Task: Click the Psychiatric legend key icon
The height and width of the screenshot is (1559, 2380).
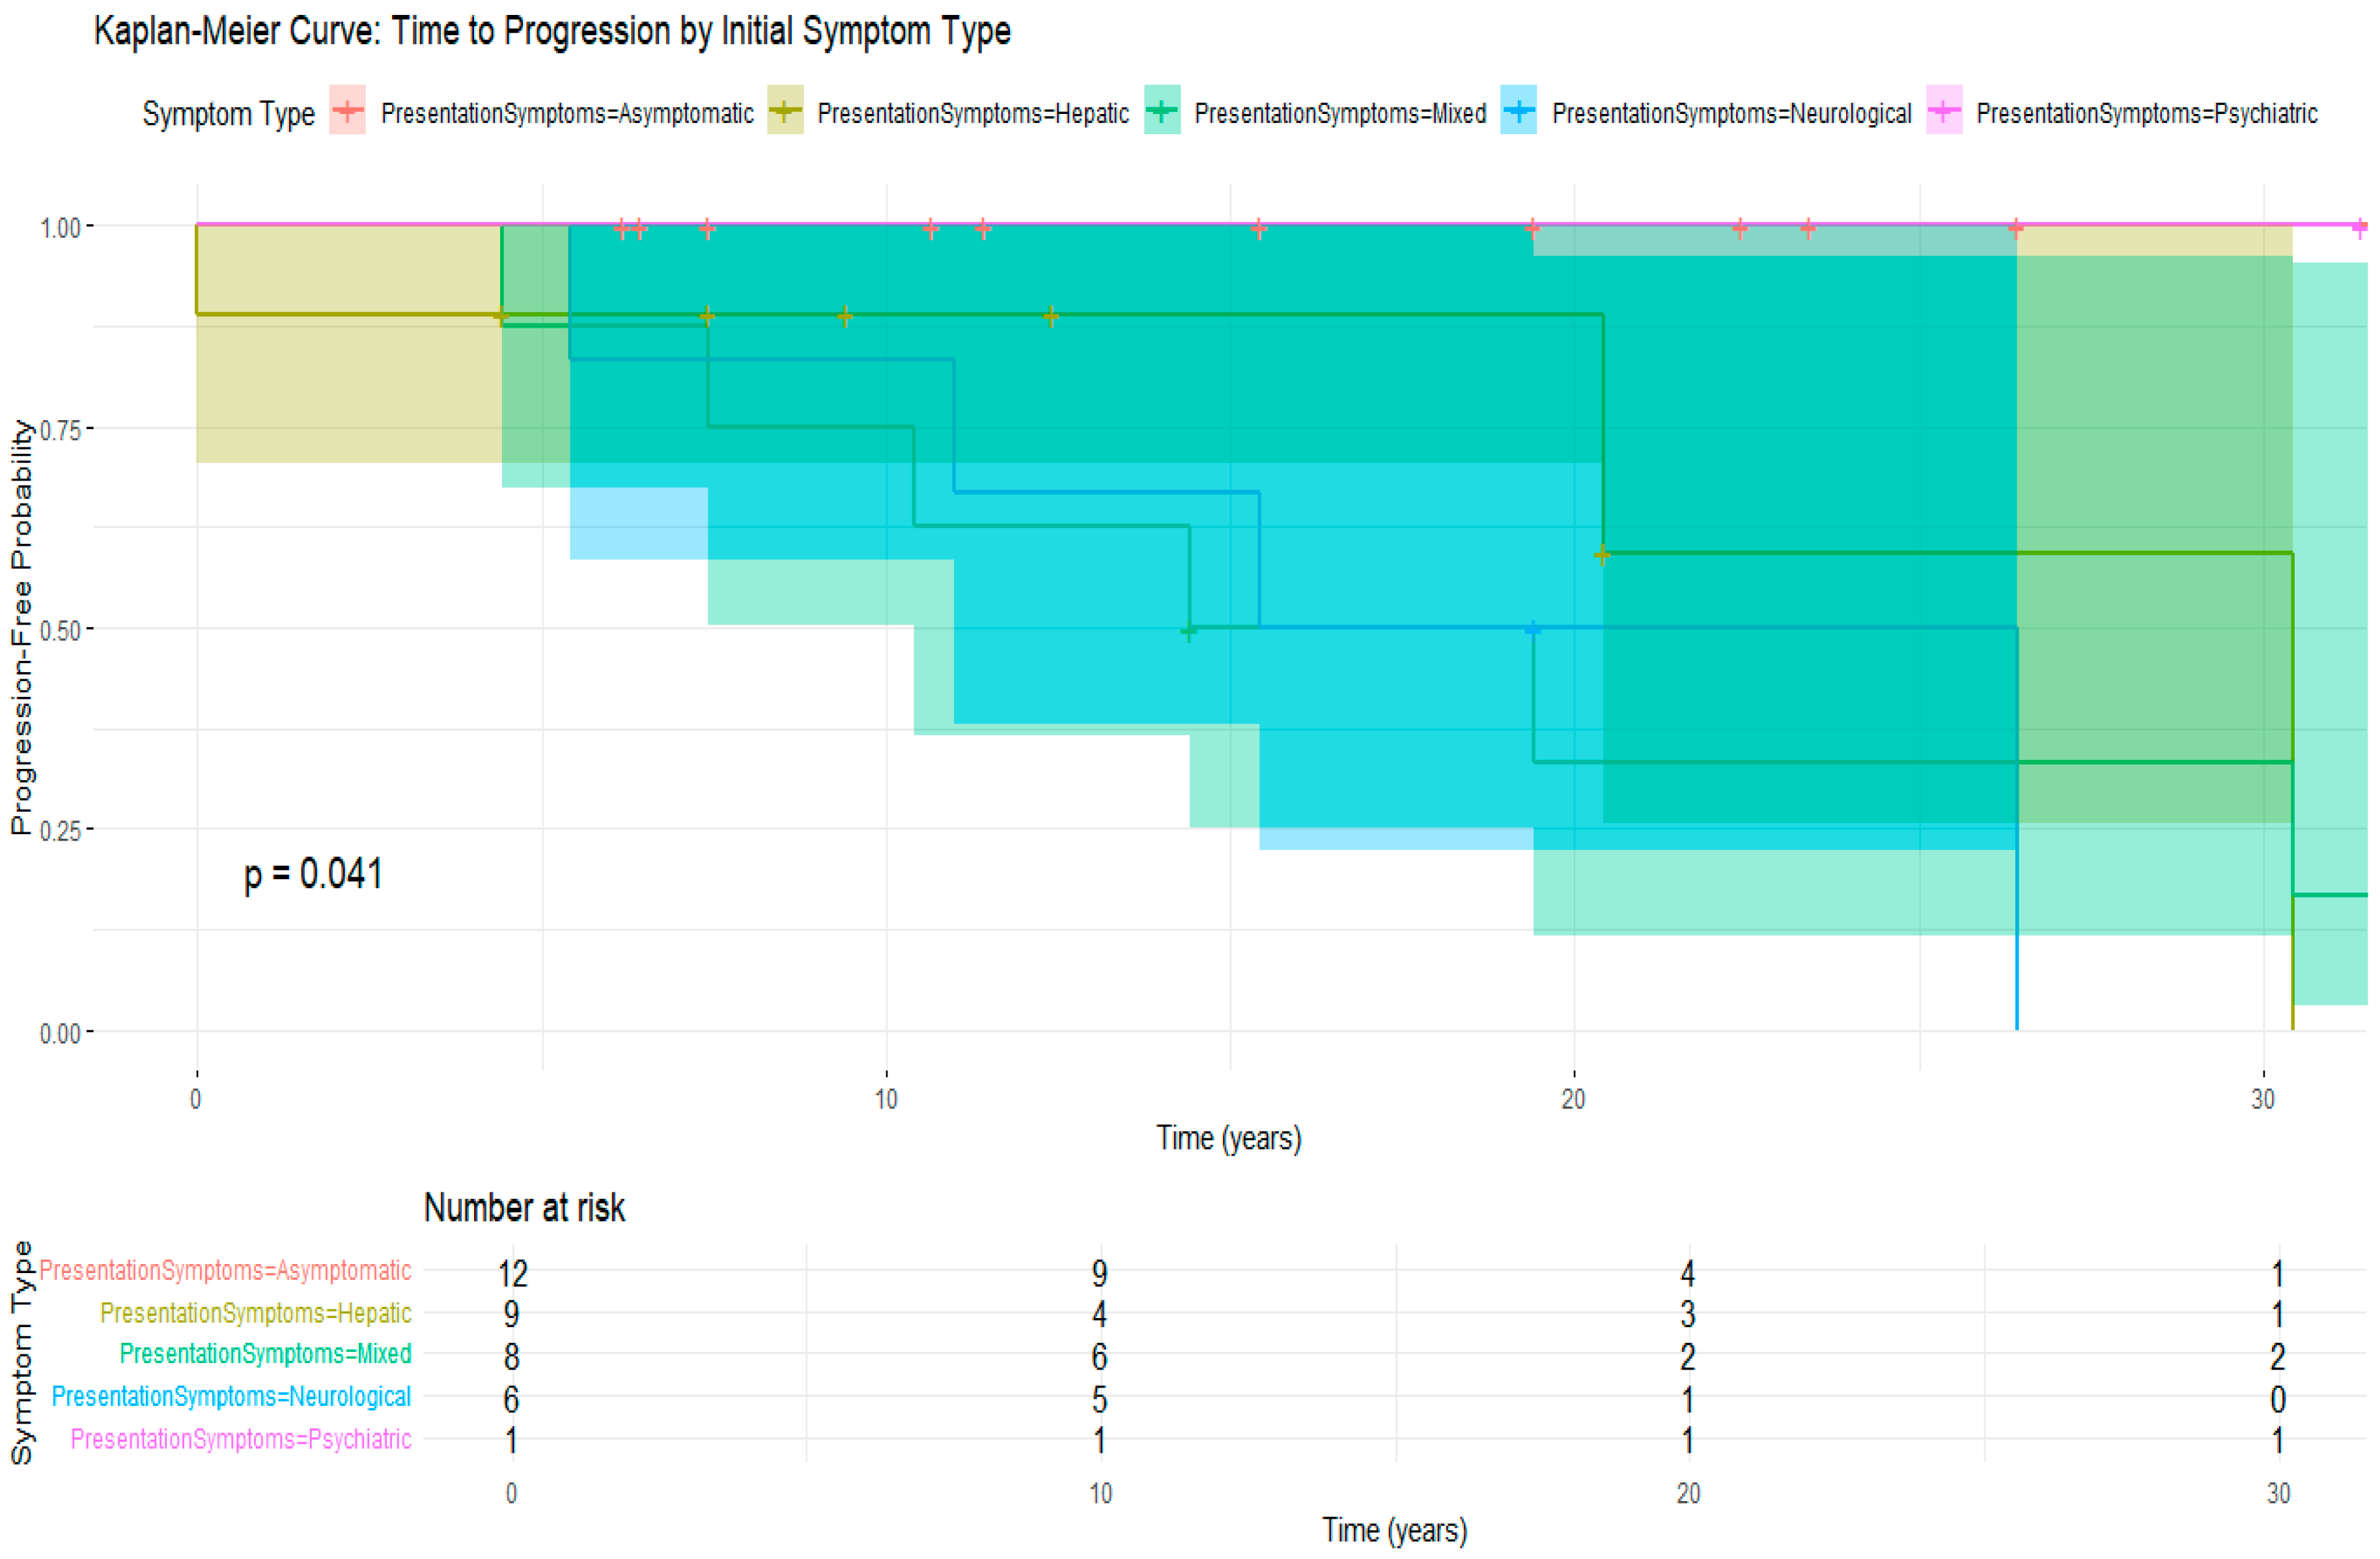Action: point(1944,111)
